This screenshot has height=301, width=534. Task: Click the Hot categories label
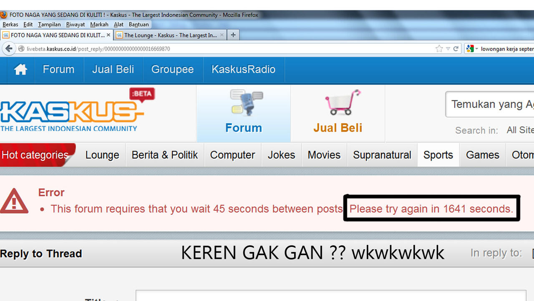(35, 155)
